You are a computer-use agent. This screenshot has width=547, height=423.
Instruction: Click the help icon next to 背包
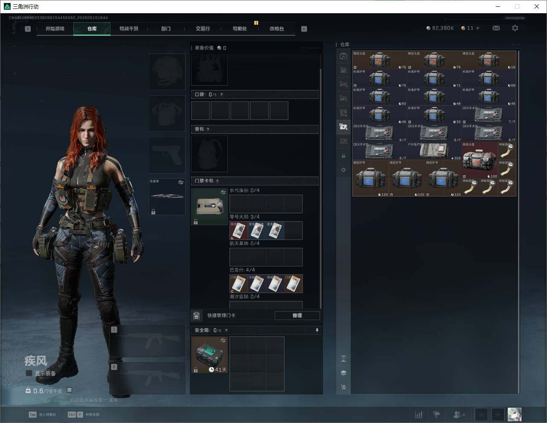click(x=208, y=129)
